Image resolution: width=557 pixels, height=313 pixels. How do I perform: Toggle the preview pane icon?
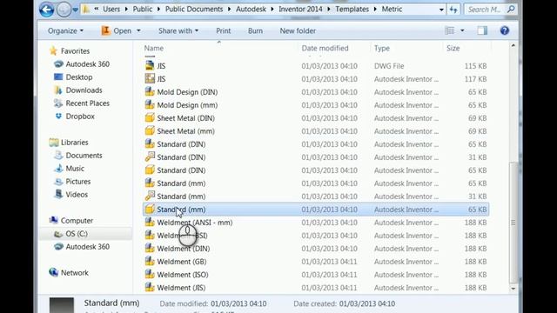pyautogui.click(x=482, y=30)
